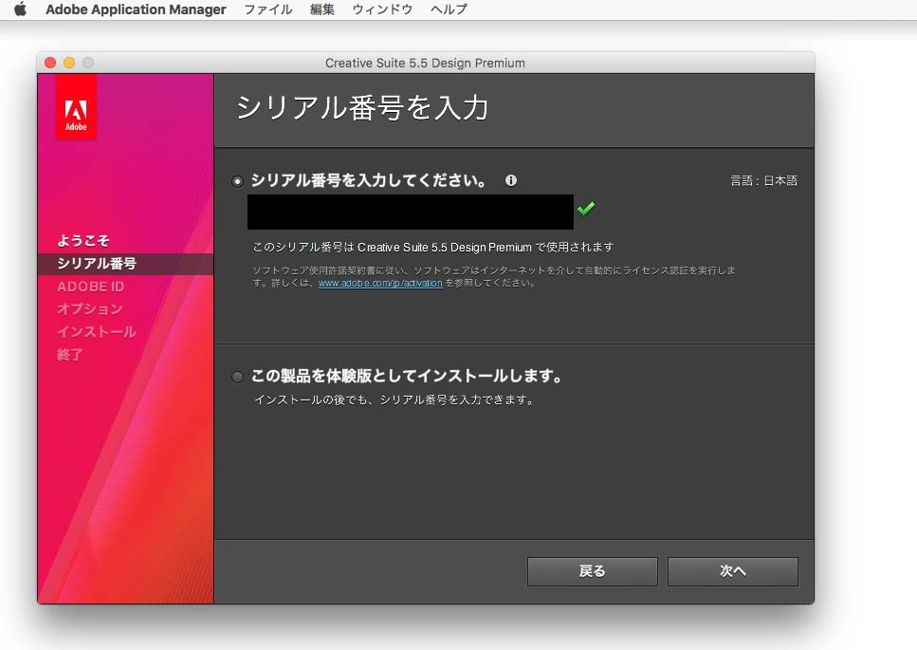
Task: Select インストール step in sidebar
Action: (97, 332)
